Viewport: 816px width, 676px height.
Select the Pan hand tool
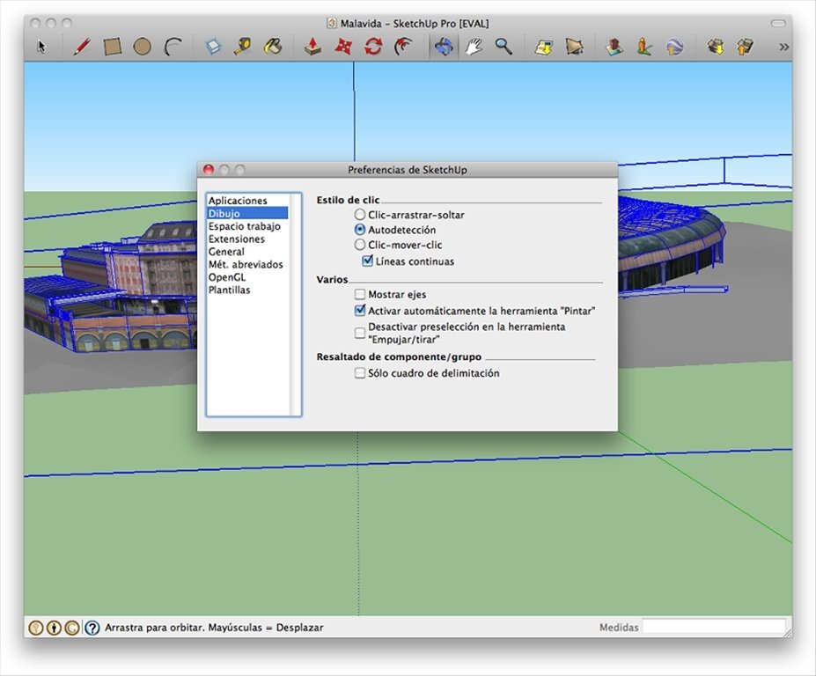(473, 47)
